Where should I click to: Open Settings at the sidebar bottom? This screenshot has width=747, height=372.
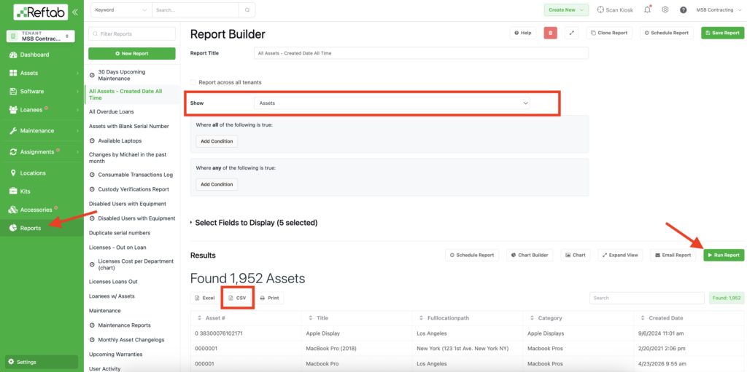tap(42, 362)
